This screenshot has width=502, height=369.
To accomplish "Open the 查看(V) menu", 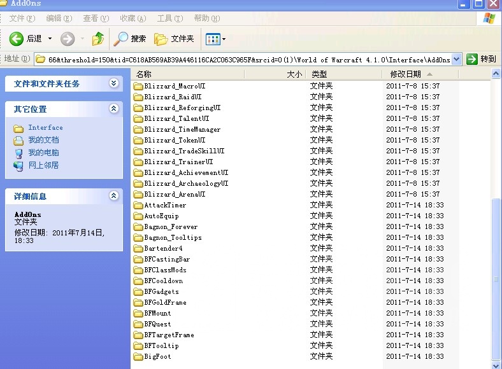I will [96, 18].
